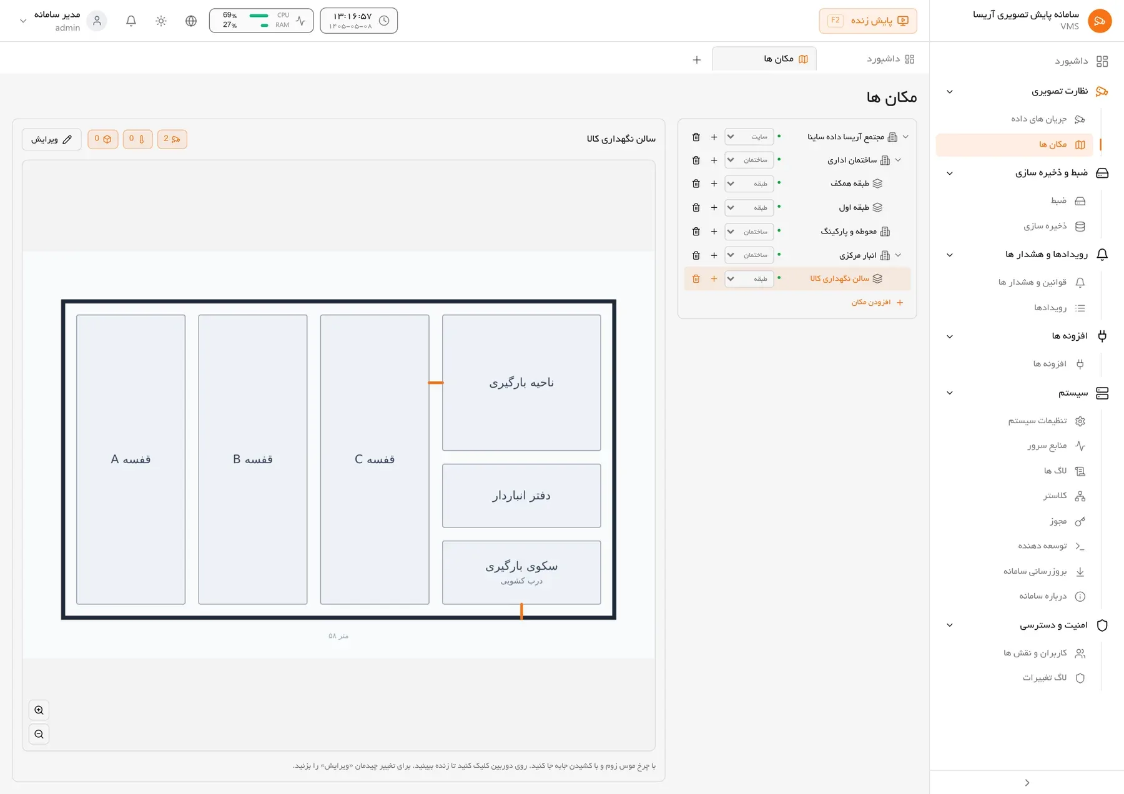
Task: Toggle light theme sun icon
Action: pyautogui.click(x=161, y=21)
